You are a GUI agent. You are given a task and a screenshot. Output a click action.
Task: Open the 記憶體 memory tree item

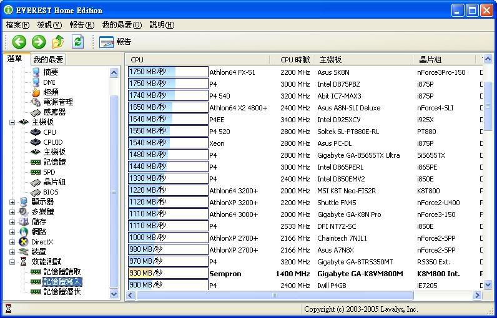(x=54, y=162)
